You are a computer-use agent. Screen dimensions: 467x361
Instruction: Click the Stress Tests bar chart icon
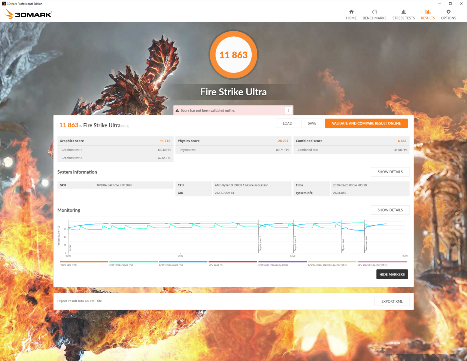click(x=404, y=12)
